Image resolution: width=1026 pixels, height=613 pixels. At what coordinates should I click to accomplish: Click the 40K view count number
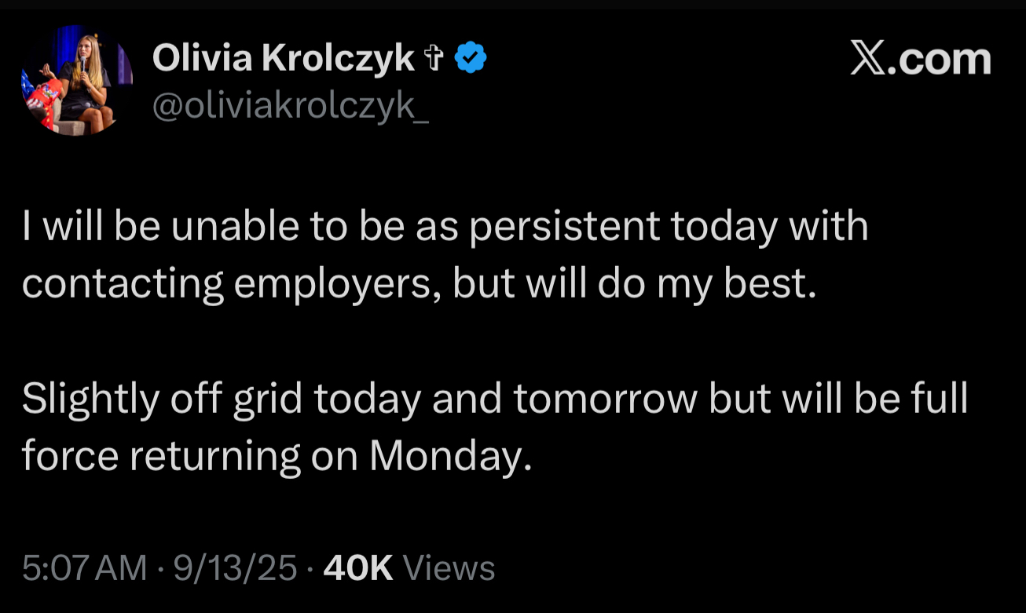pyautogui.click(x=357, y=567)
